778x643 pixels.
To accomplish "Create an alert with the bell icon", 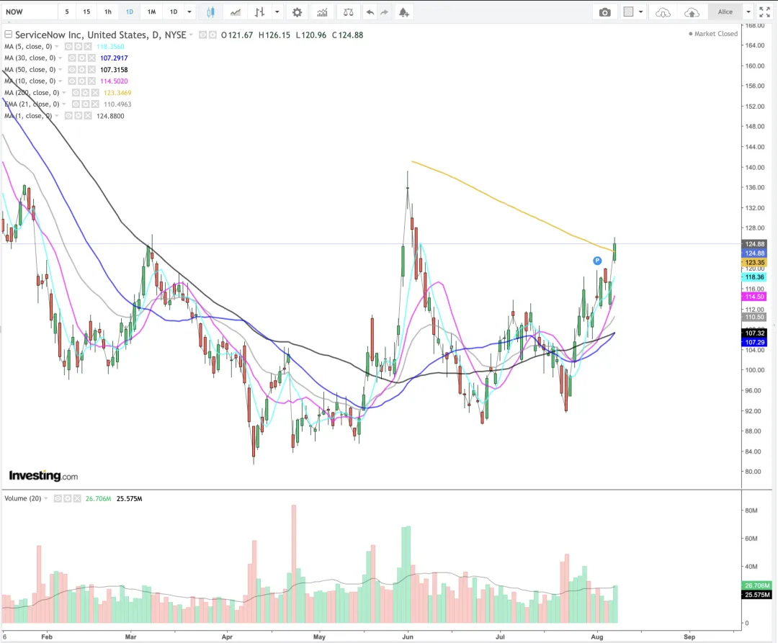I will [x=404, y=12].
